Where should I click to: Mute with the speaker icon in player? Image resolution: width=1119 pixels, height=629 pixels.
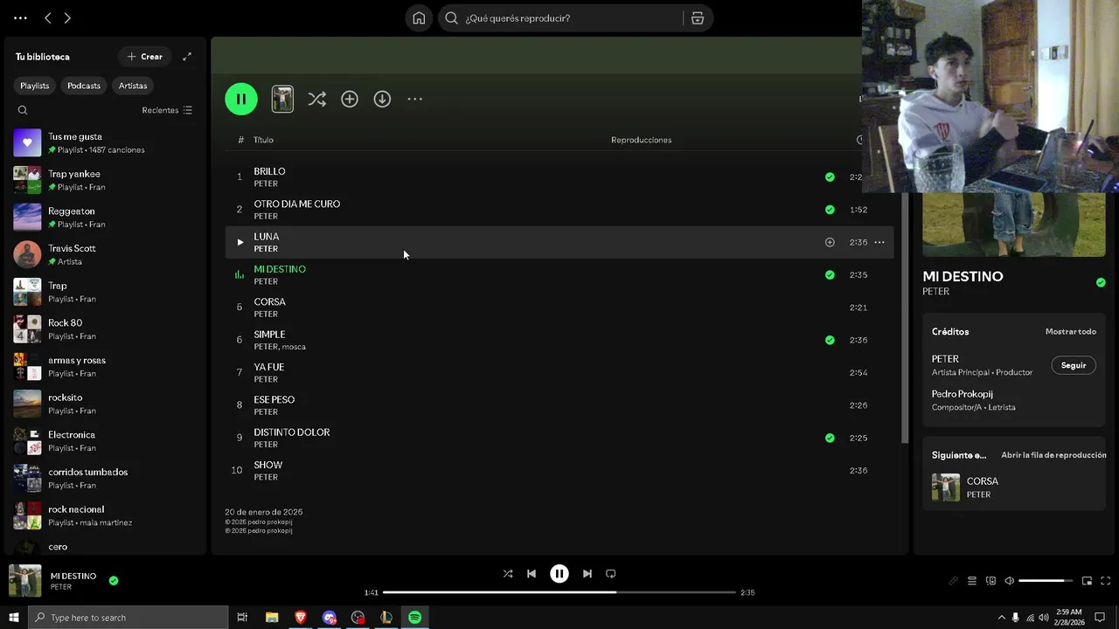click(x=1009, y=581)
